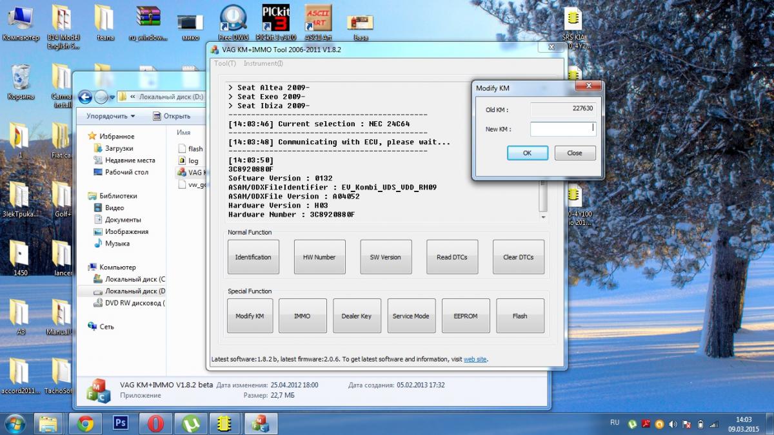Follow the web site link
Screen dimensions: 774x435
pos(475,359)
